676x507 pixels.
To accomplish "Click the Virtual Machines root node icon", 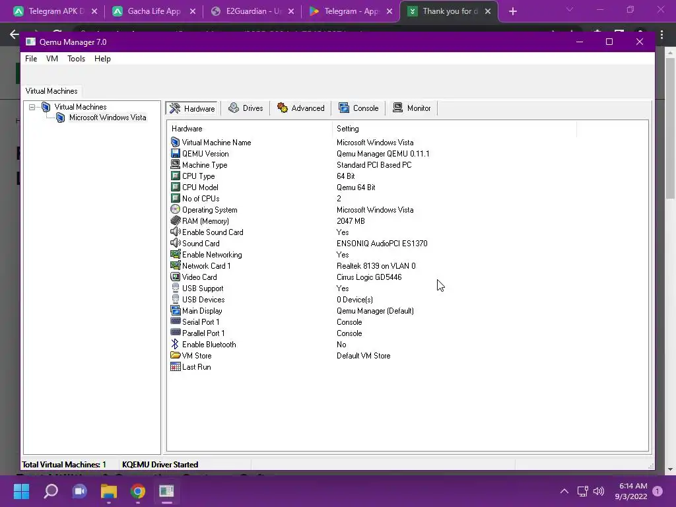I will (46, 107).
